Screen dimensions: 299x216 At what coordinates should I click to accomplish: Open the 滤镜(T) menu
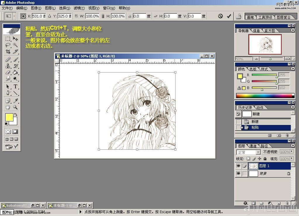click(x=79, y=8)
